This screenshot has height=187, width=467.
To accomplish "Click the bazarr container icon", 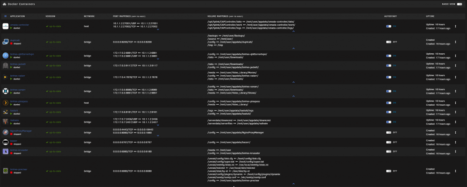I will (x=5, y=142).
